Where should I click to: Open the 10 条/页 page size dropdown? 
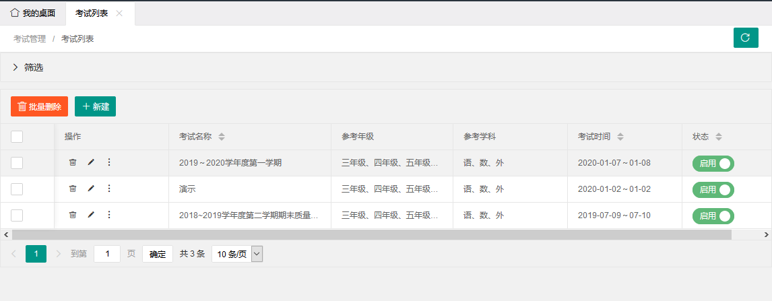(x=237, y=254)
